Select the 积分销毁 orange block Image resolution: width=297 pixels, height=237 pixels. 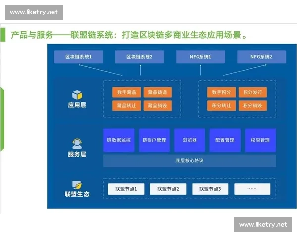252,105
